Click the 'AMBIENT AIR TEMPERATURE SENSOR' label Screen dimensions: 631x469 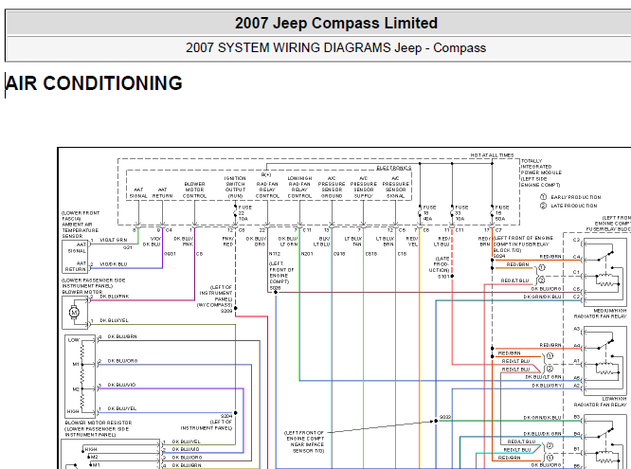[x=81, y=230]
